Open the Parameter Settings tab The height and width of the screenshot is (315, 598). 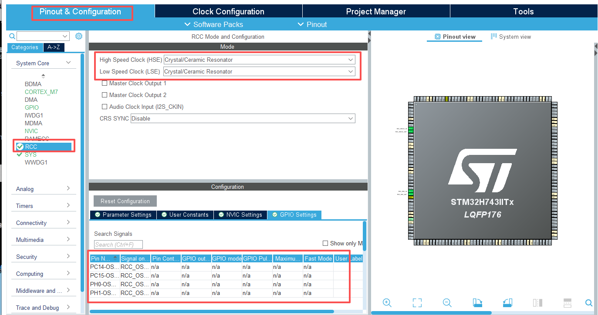[x=123, y=215]
